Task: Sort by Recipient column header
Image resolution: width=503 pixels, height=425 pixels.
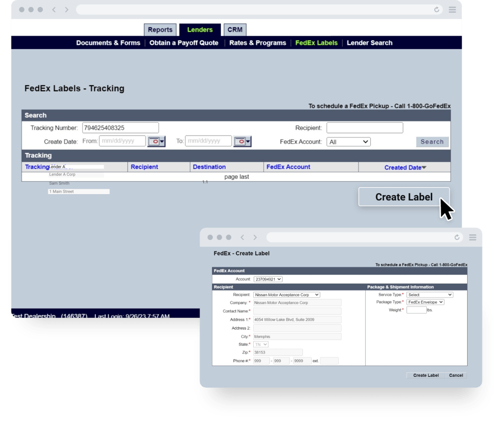Action: [x=145, y=167]
